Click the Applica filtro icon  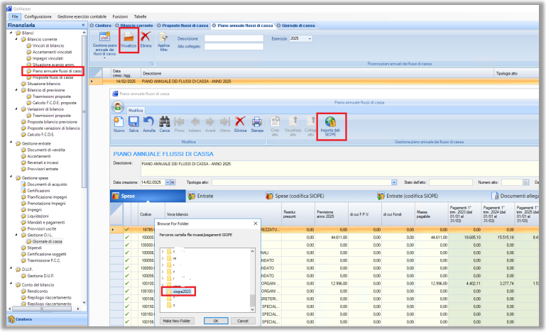coord(163,42)
